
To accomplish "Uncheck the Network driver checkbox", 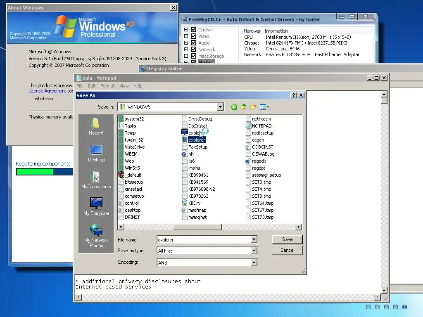I will pos(193,50).
